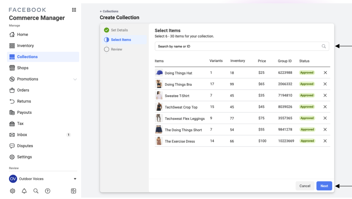Remove Sweatee T-Shirt from the collection
This screenshot has width=352, height=199.
pyautogui.click(x=325, y=95)
